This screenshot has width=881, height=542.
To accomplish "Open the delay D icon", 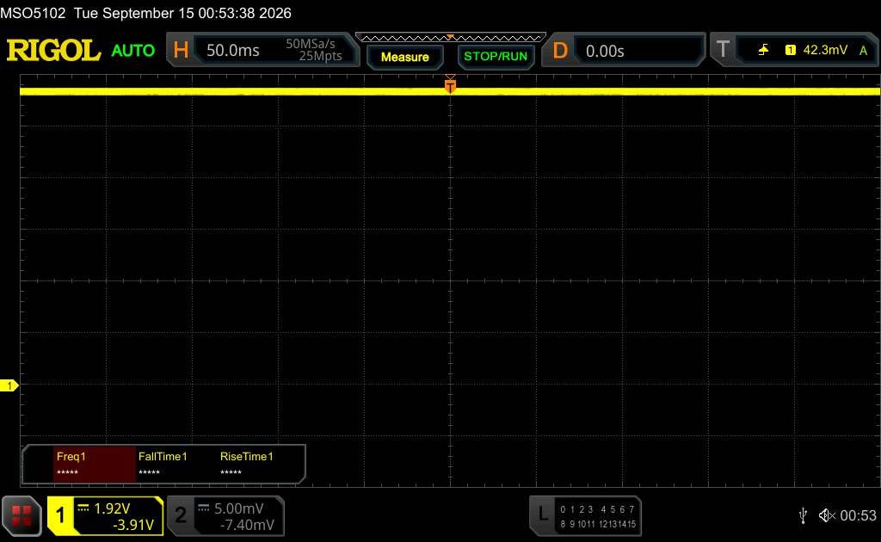I will 559,51.
